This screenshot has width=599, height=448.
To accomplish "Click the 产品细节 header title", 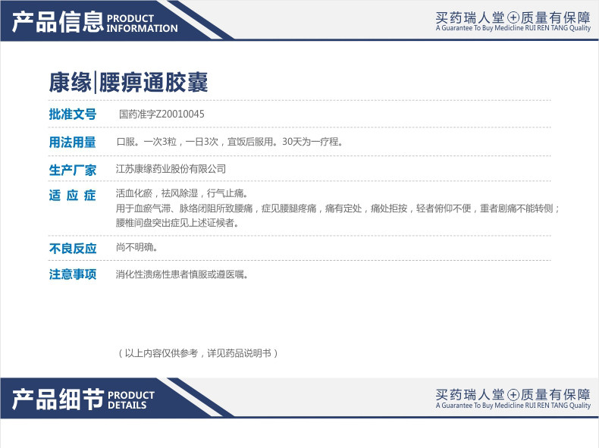I will pos(58,399).
